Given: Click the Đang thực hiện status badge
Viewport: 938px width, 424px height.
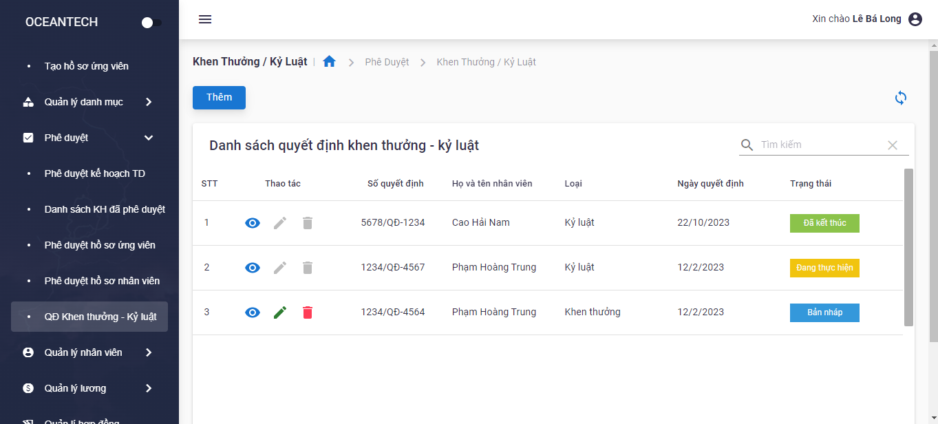Looking at the screenshot, I should tap(824, 268).
